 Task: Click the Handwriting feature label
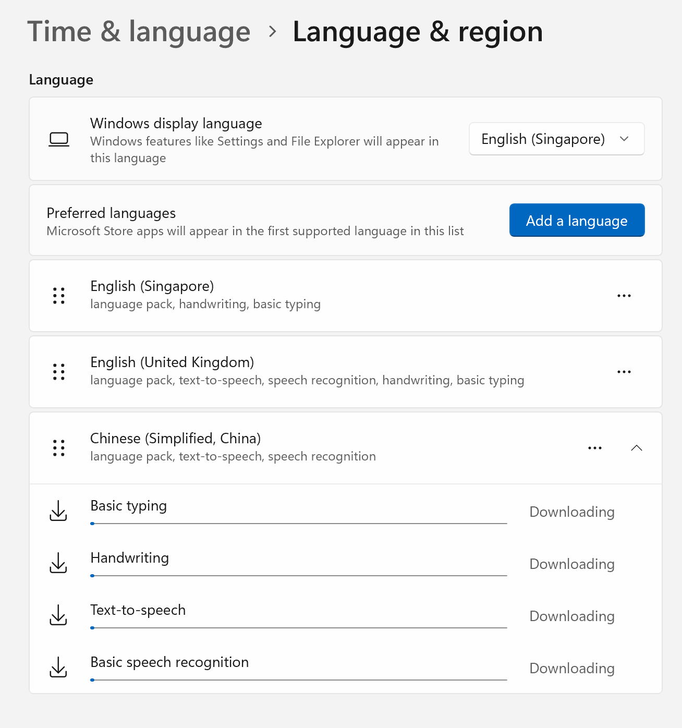pyautogui.click(x=130, y=558)
